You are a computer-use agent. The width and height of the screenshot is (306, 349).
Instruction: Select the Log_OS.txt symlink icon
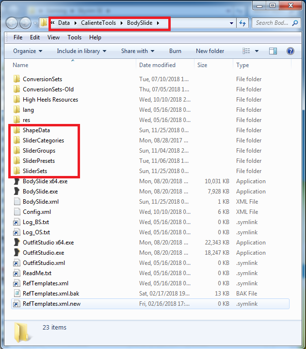[16, 232]
